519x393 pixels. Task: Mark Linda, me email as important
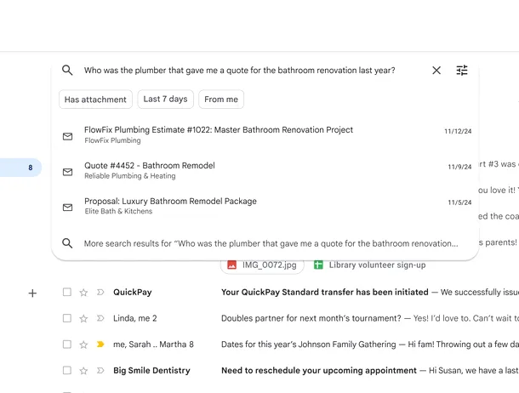pos(100,318)
